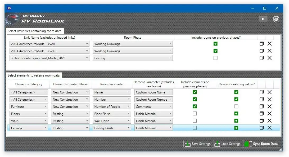Screen dimensions: 289x157
Task: Select 'Select Revit files containing room data' tab
Action: pos(35,31)
